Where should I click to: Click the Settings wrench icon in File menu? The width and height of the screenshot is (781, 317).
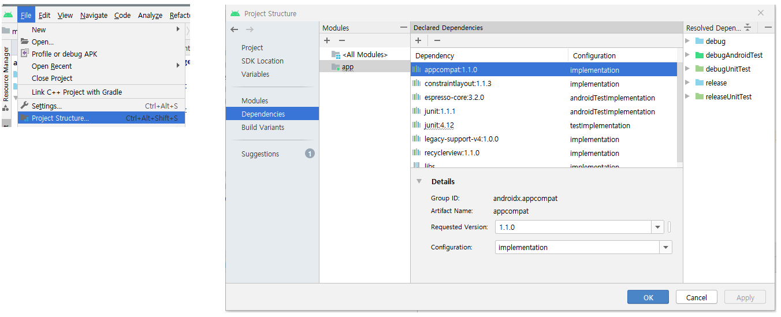coord(24,106)
